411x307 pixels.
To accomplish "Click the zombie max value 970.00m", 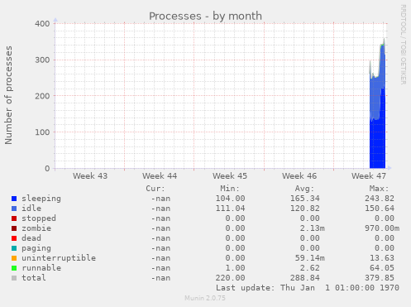I will [382, 228].
